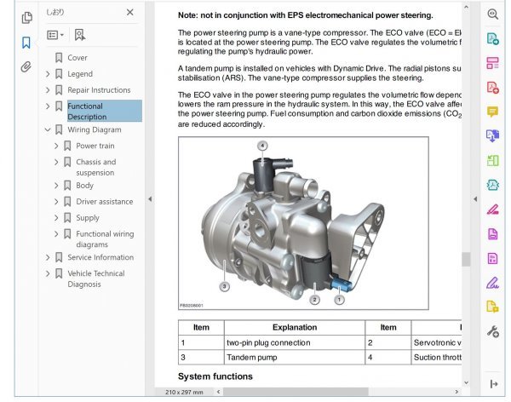Open the yellow Comment tool
Screen dimensions: 511x402
click(493, 112)
